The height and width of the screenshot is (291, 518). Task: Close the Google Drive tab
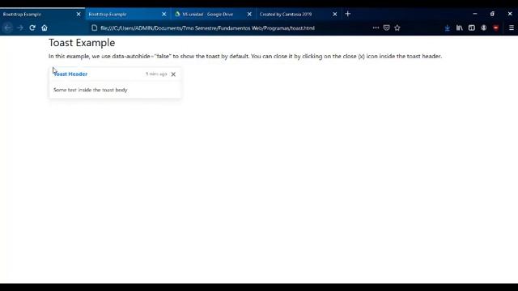click(249, 15)
